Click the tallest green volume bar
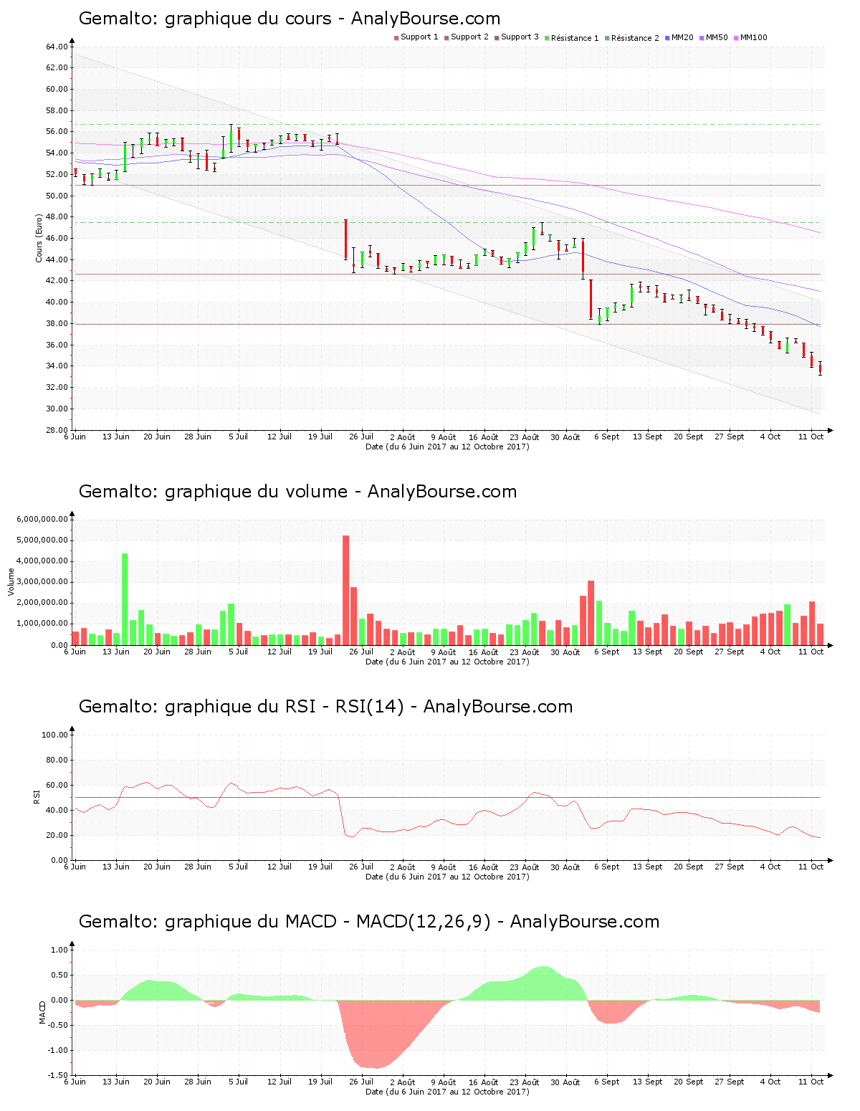The width and height of the screenshot is (860, 1111). coord(125,599)
